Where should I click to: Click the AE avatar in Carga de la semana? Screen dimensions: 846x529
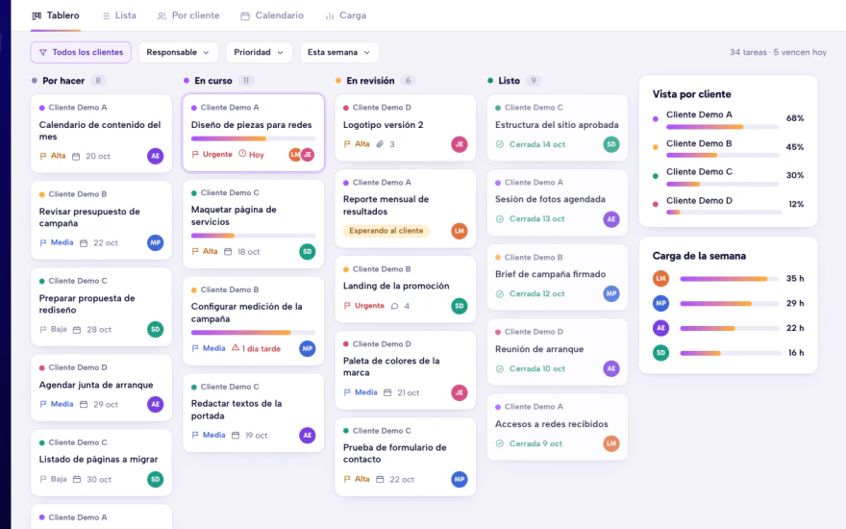click(661, 328)
